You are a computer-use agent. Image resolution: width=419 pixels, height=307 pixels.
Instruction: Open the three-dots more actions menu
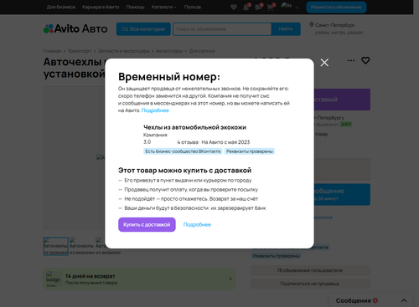click(x=351, y=60)
